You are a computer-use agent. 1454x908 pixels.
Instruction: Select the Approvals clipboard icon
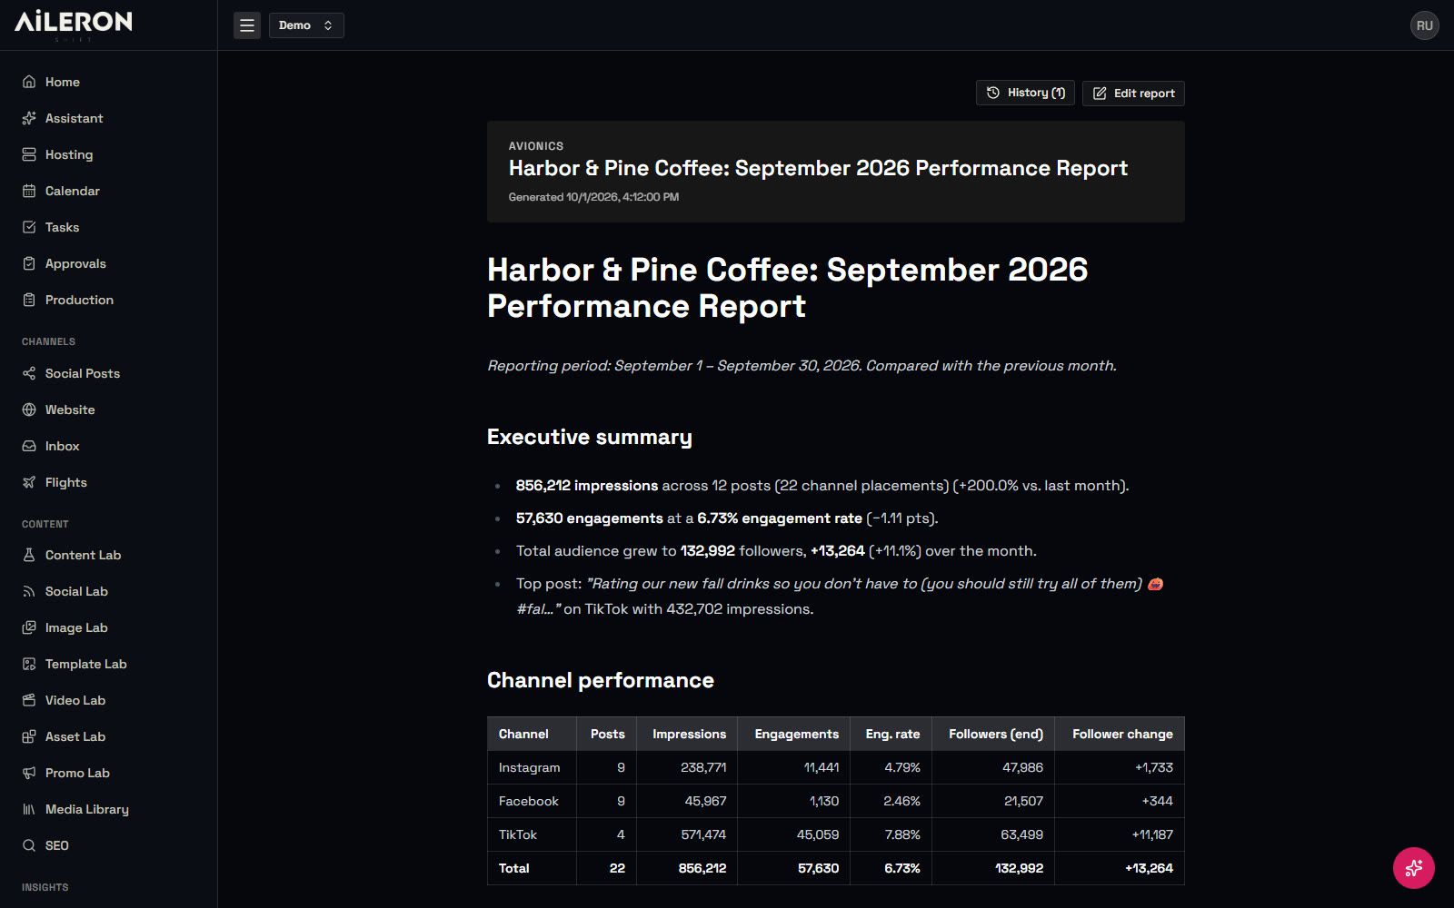coord(29,263)
